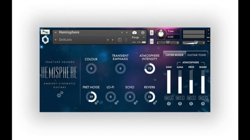Switch to the Guitar Tone tab
The height and width of the screenshot is (140, 250).
tap(196, 55)
